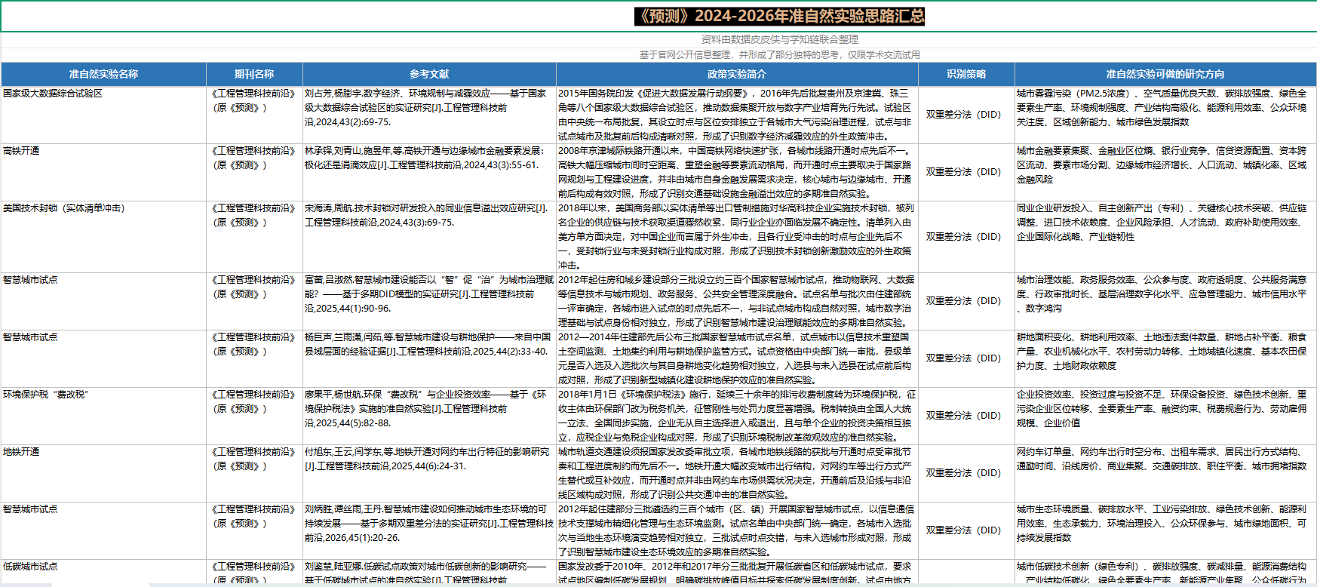The image size is (1317, 587).
Task: Select 智慧城市试点 in the 富茜 reference row
Action: tap(103, 301)
